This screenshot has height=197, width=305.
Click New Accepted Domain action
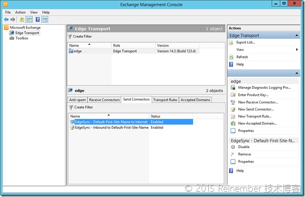tap(257, 123)
